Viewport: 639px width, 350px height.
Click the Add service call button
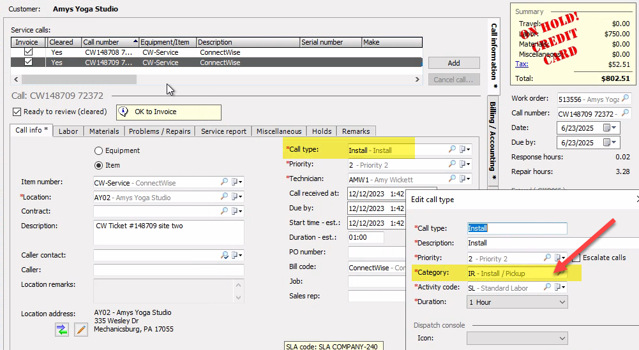tap(454, 63)
